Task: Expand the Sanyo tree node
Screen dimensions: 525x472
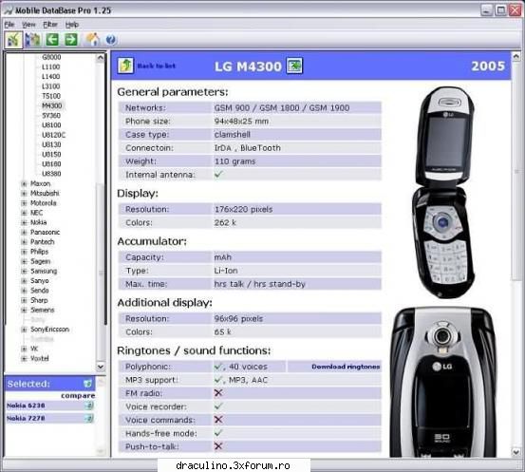Action: tap(24, 281)
